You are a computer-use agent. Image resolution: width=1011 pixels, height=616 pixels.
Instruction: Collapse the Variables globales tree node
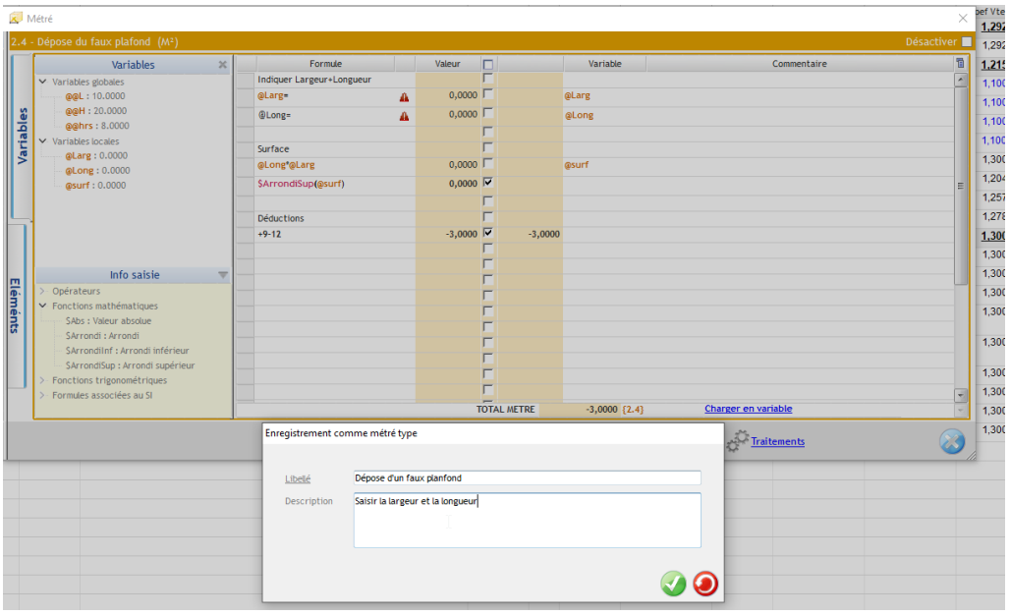tap(42, 82)
